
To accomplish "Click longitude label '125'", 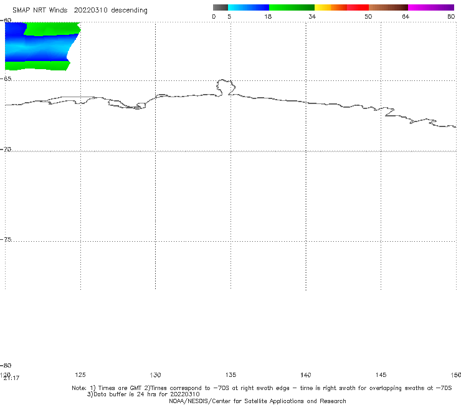I will click(x=80, y=374).
